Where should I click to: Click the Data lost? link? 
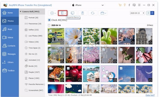[x=150, y=95]
